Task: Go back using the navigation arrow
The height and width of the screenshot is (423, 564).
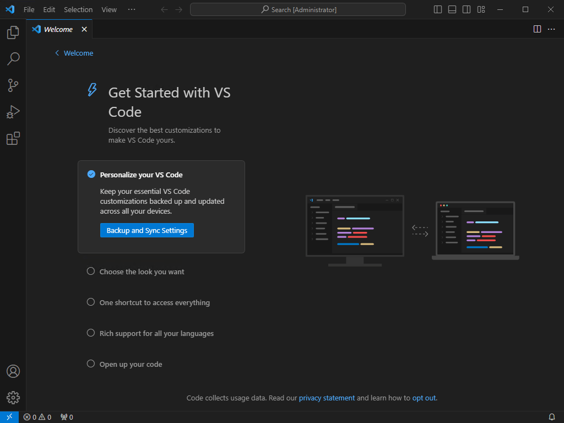Action: click(164, 10)
